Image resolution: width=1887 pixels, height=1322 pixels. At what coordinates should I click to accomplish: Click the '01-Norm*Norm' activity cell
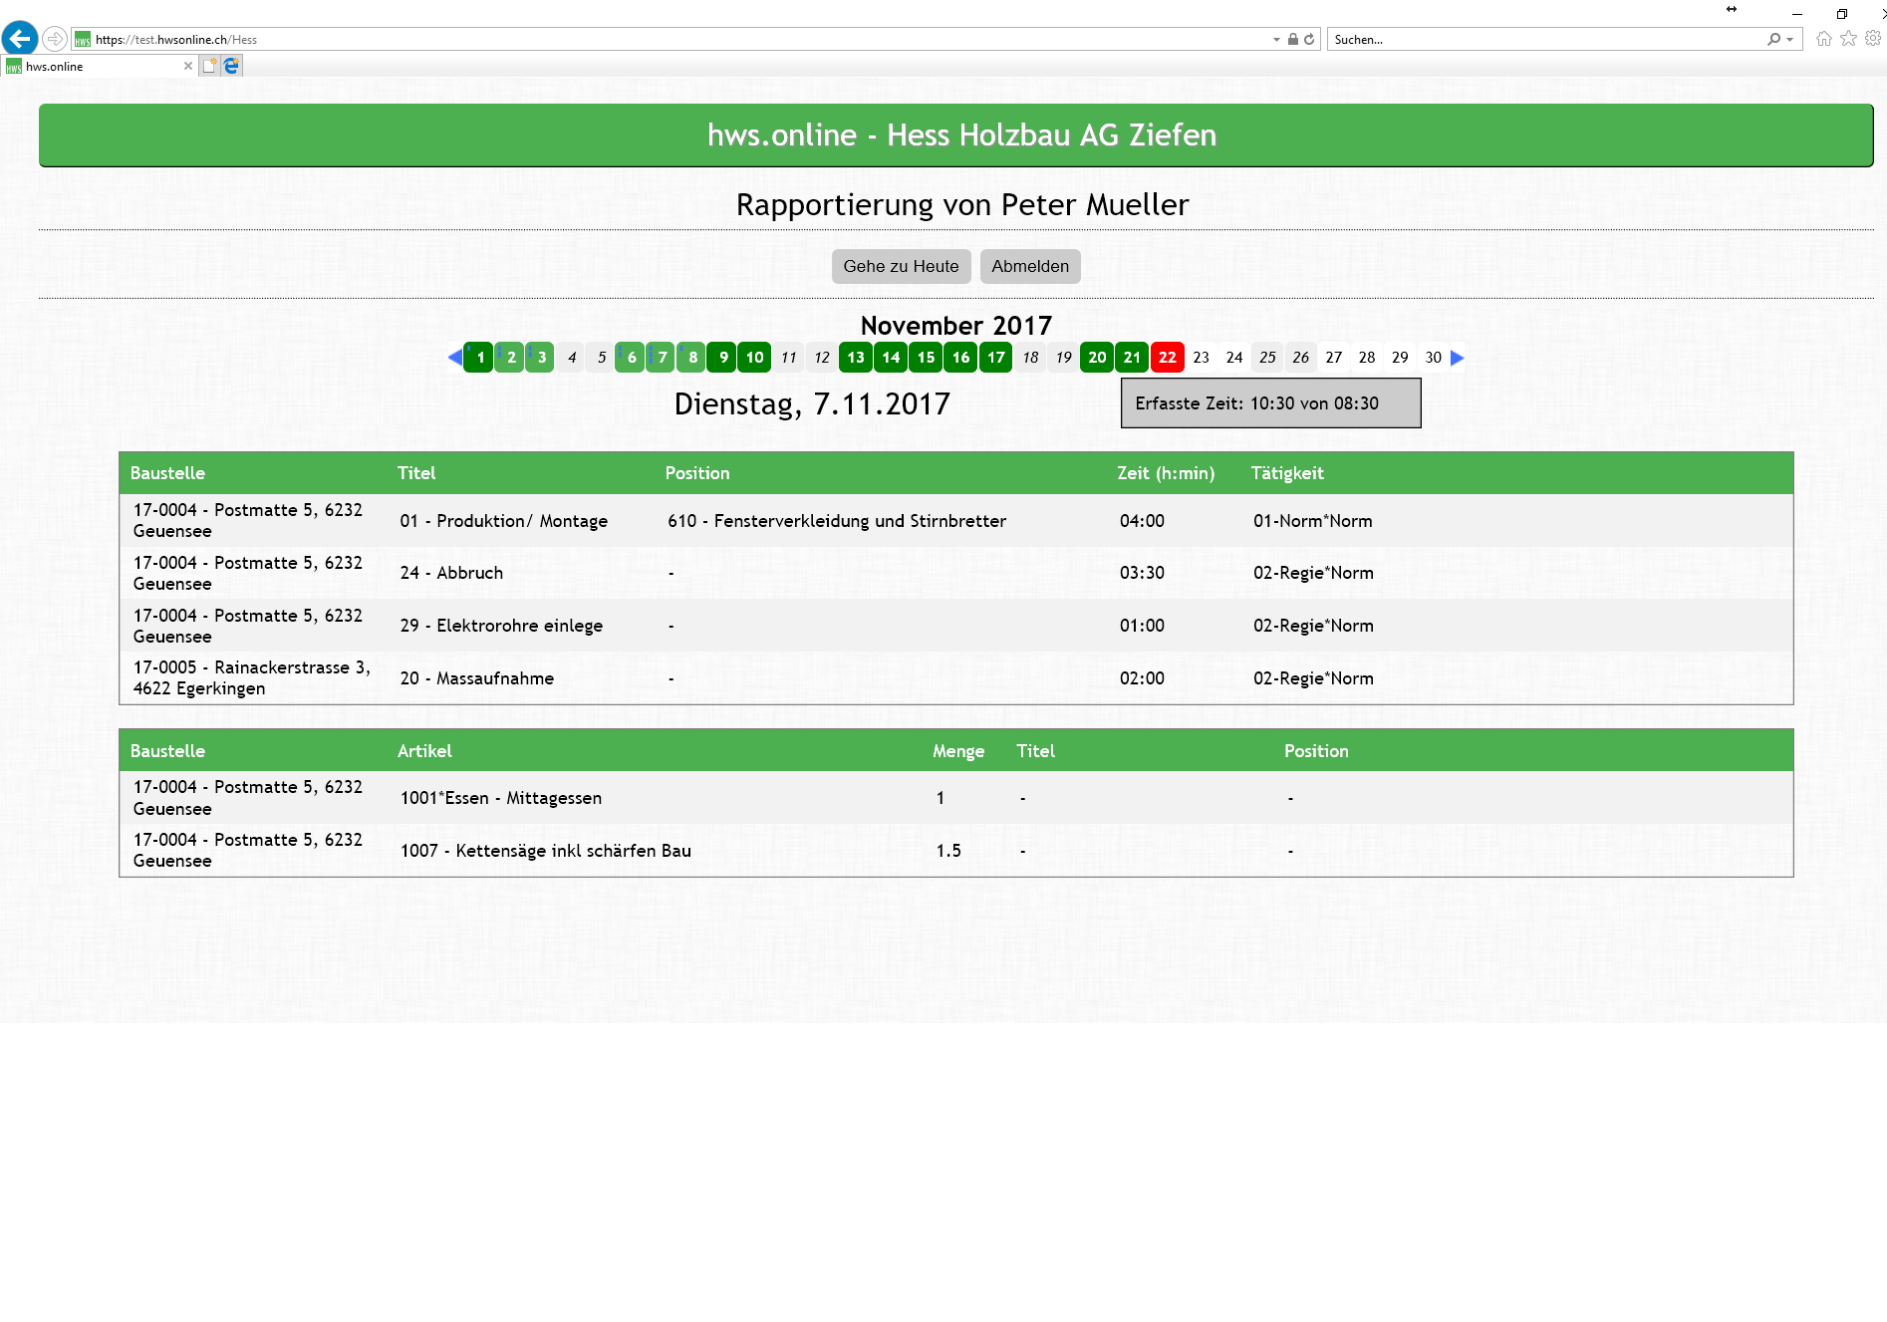(x=1313, y=521)
